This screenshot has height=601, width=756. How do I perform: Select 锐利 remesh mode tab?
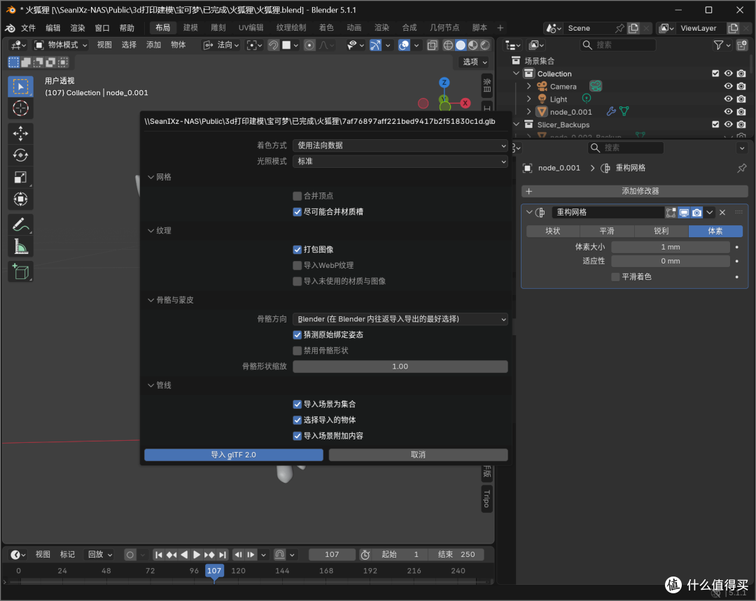(x=661, y=232)
